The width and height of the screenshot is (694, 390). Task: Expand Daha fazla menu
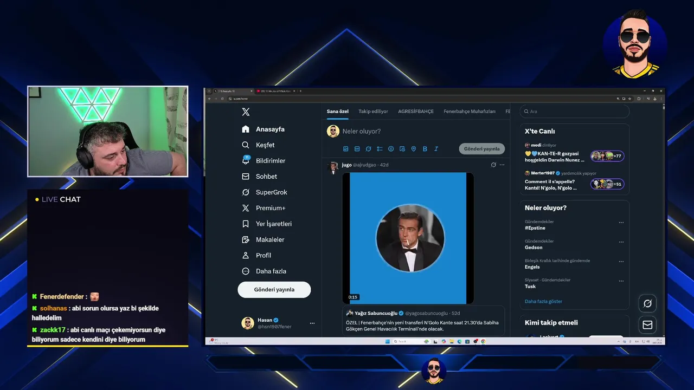coord(264,271)
